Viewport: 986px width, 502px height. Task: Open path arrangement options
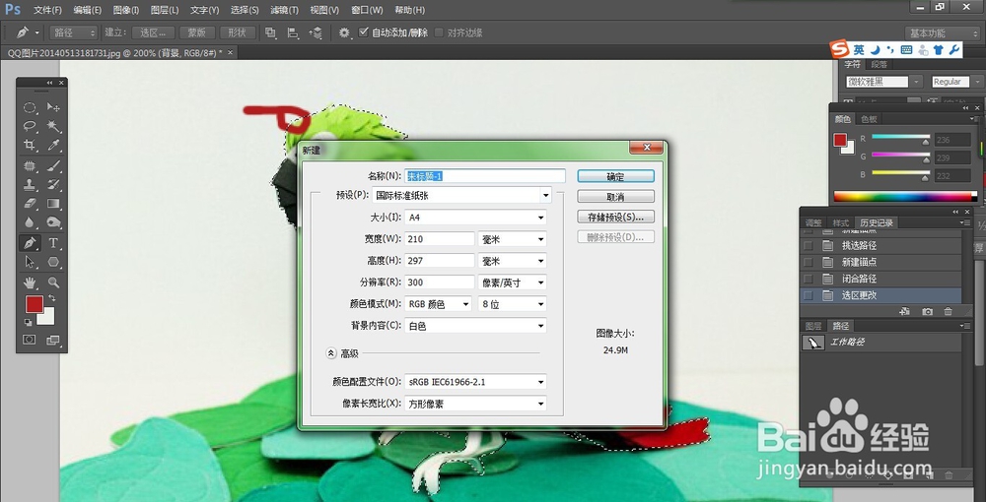[x=317, y=32]
